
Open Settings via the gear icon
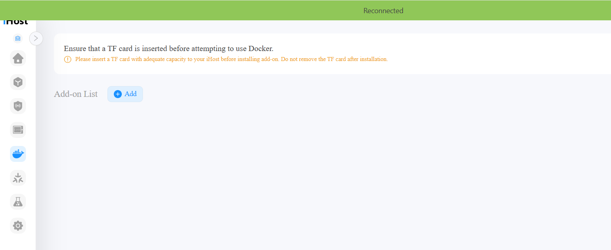pyautogui.click(x=18, y=226)
